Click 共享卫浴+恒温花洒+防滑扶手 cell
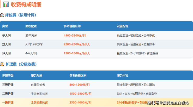Viewport: 193px width, 107px height. [136, 44]
